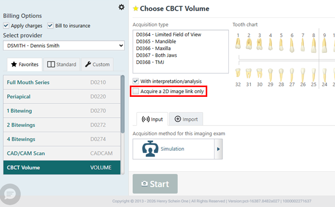Uncheck Bill to insurance
Image resolution: width=335 pixels, height=207 pixels.
50,26
